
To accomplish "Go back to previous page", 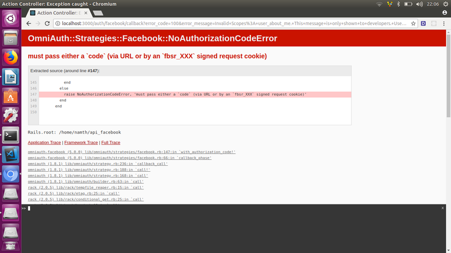I will 29,23.
